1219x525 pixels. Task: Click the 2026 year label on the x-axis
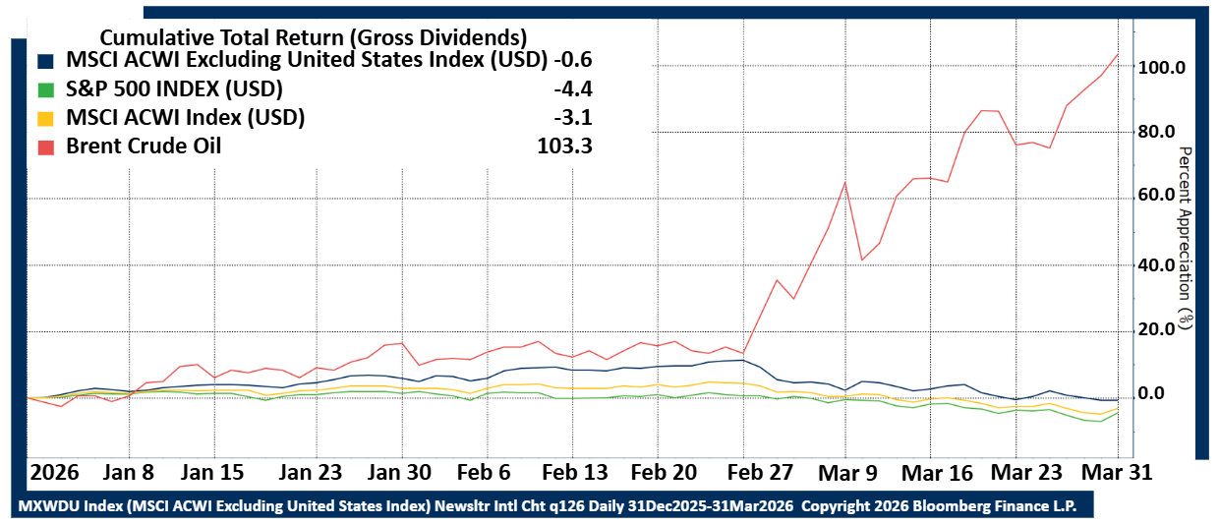click(56, 471)
